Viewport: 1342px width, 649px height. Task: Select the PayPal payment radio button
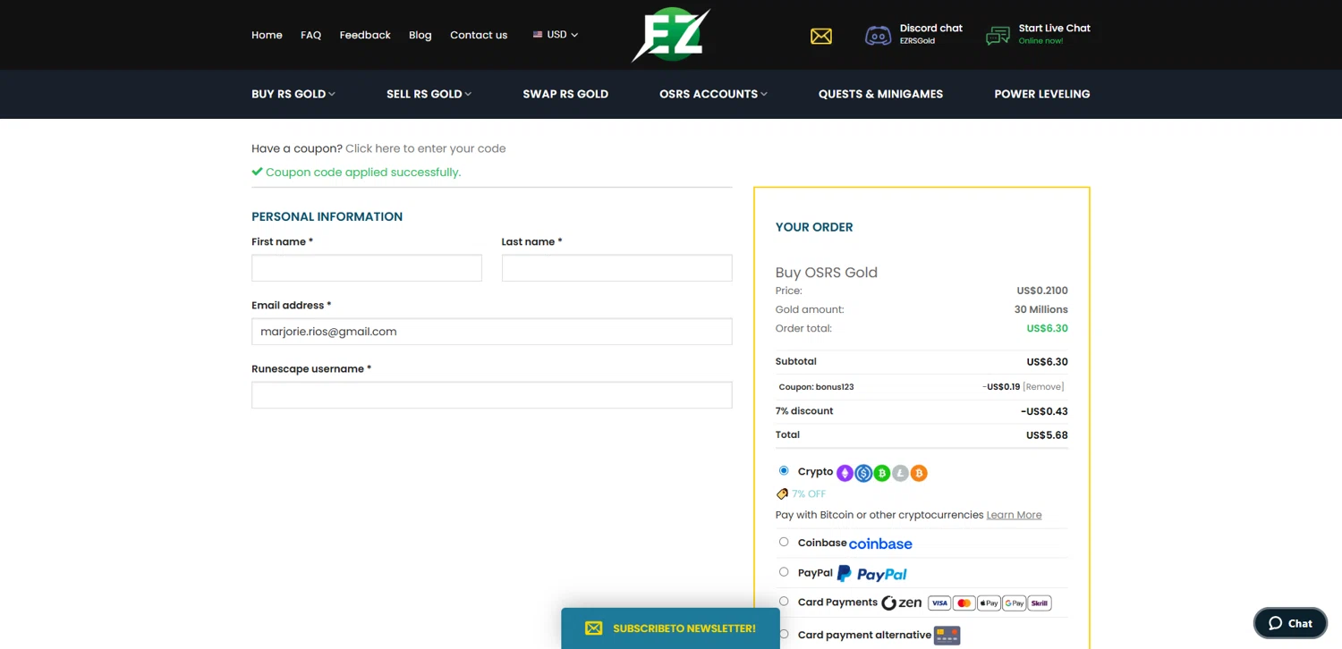[x=784, y=572]
